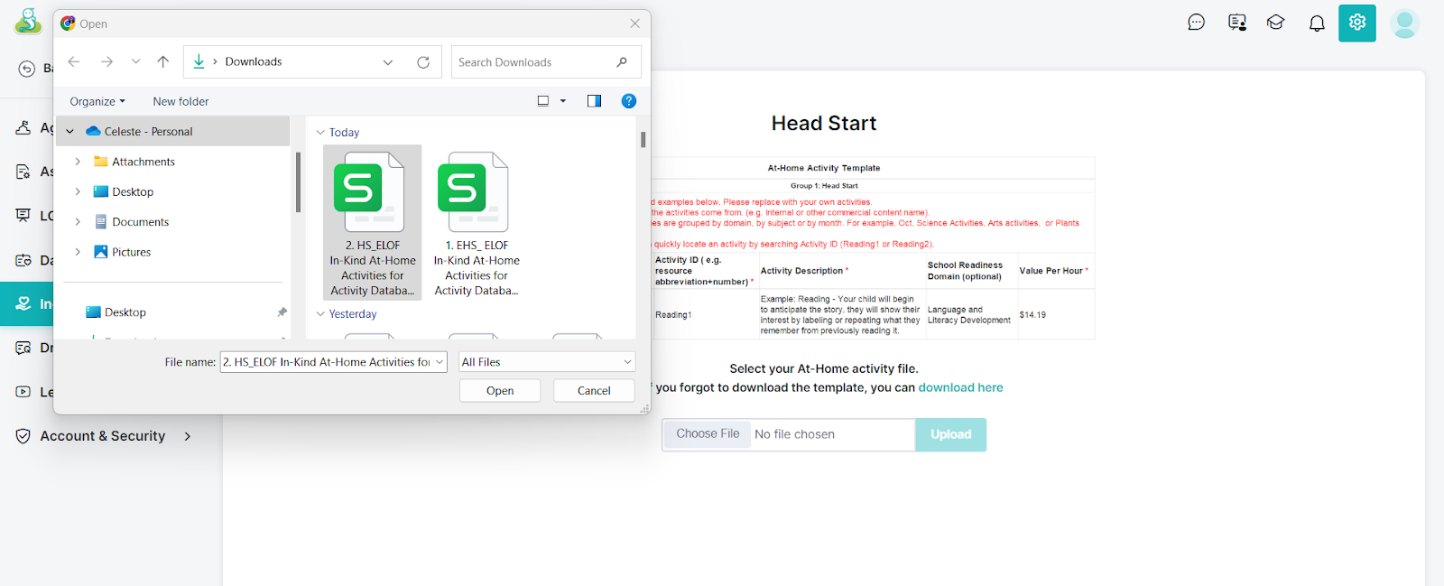Collapse the Today file group
Viewport: 1444px width, 586px height.
point(320,133)
